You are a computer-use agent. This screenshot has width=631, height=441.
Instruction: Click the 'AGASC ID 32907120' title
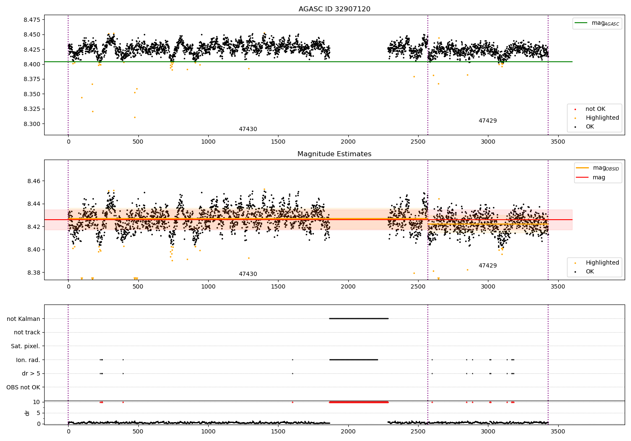[334, 9]
